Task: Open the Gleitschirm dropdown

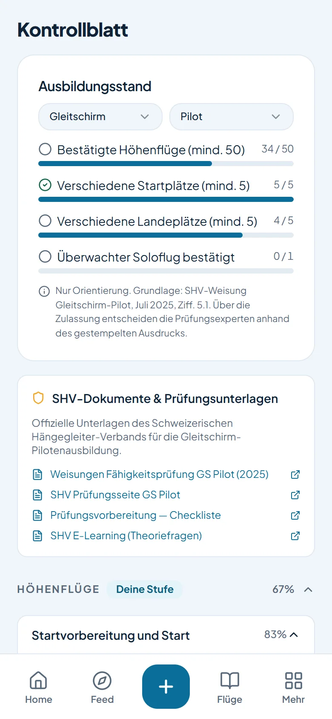Action: (100, 117)
